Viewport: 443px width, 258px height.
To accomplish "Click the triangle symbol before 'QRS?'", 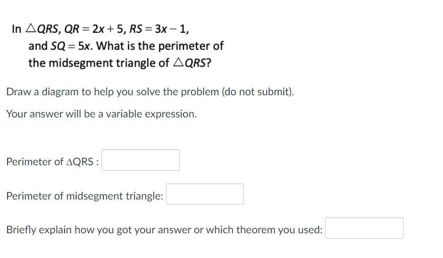I will [x=178, y=62].
